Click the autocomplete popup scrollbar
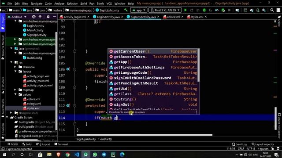This screenshot has height=158, width=282. [x=199, y=65]
